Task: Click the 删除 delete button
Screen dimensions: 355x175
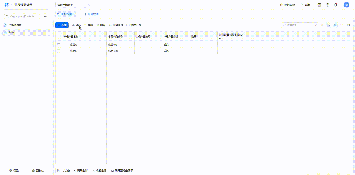Action: pos(101,25)
